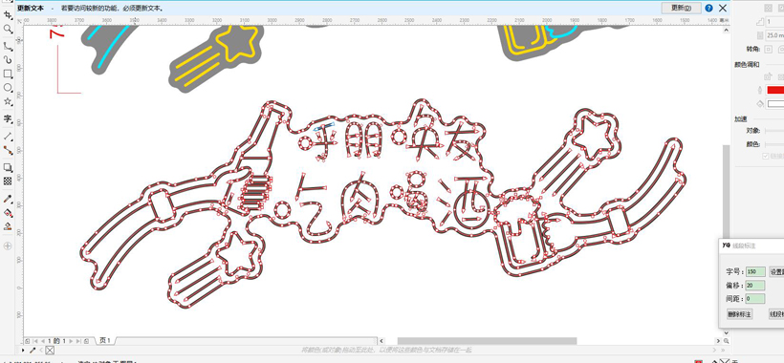Focus the 字号 input field
The width and height of the screenshot is (784, 363).
tap(755, 272)
